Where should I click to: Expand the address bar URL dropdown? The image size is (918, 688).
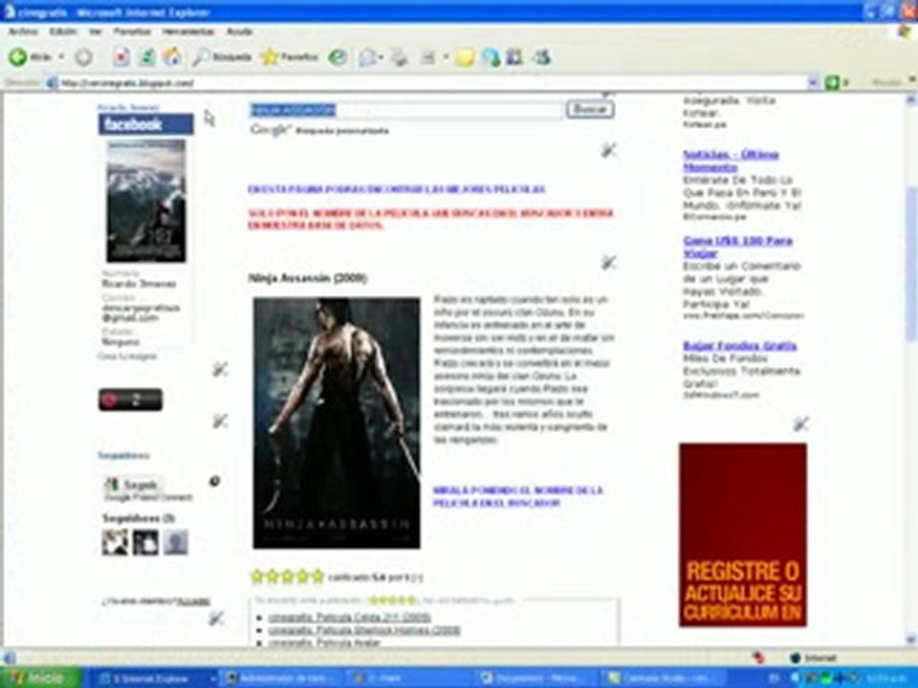(x=813, y=83)
